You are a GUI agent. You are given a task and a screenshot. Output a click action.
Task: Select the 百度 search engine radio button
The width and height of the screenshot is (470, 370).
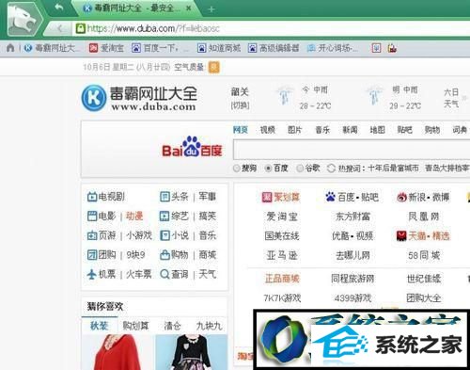[268, 169]
